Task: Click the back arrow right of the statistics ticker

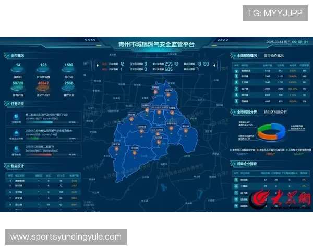Action: (214, 65)
